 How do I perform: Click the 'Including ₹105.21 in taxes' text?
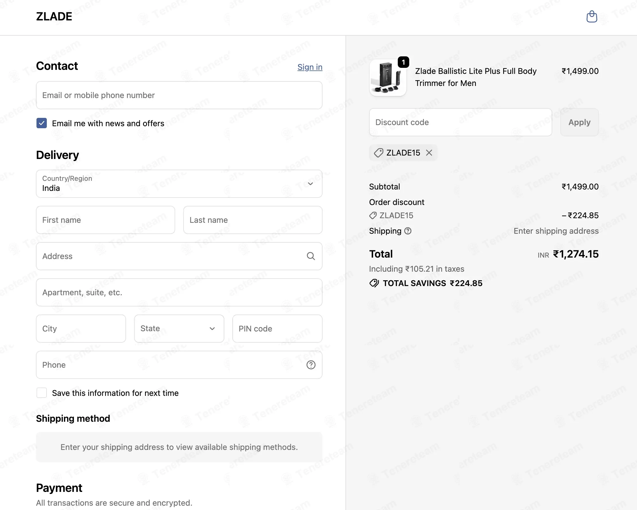pos(417,269)
